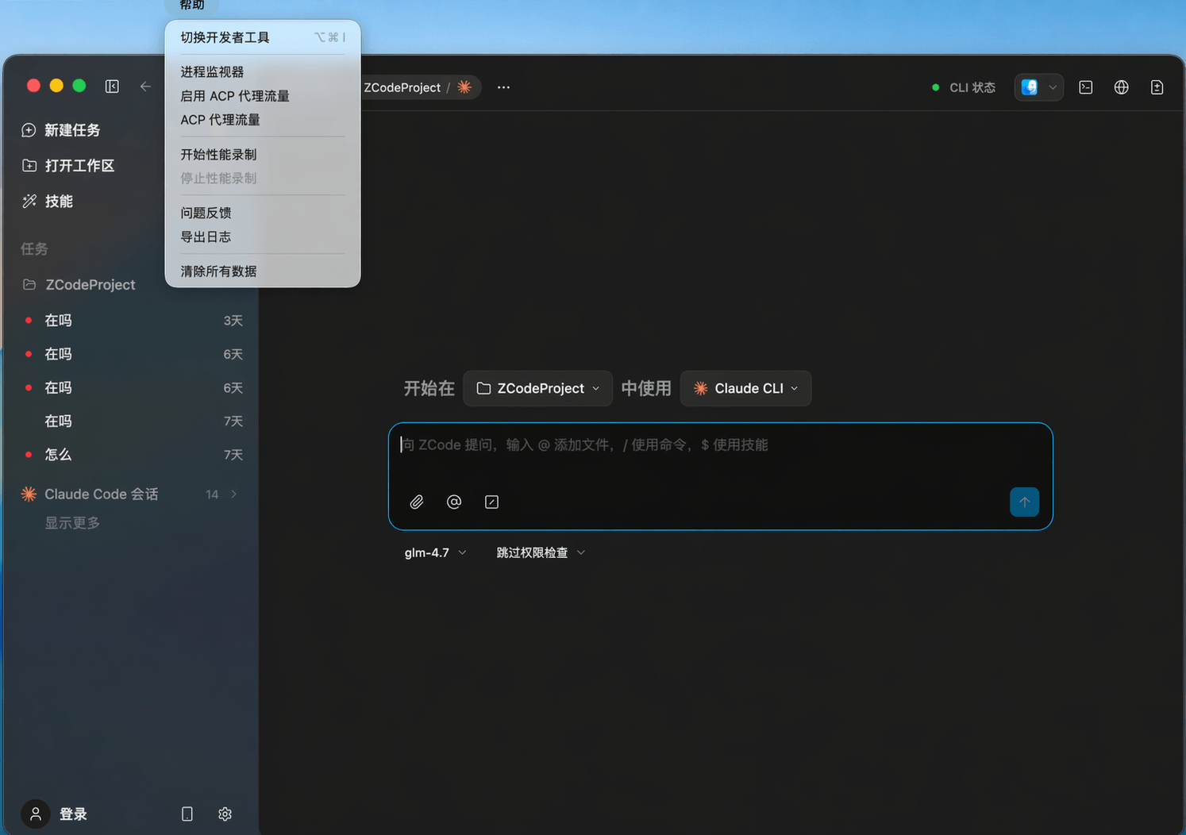
Task: Click the paperclip attach file icon
Action: tap(417, 502)
